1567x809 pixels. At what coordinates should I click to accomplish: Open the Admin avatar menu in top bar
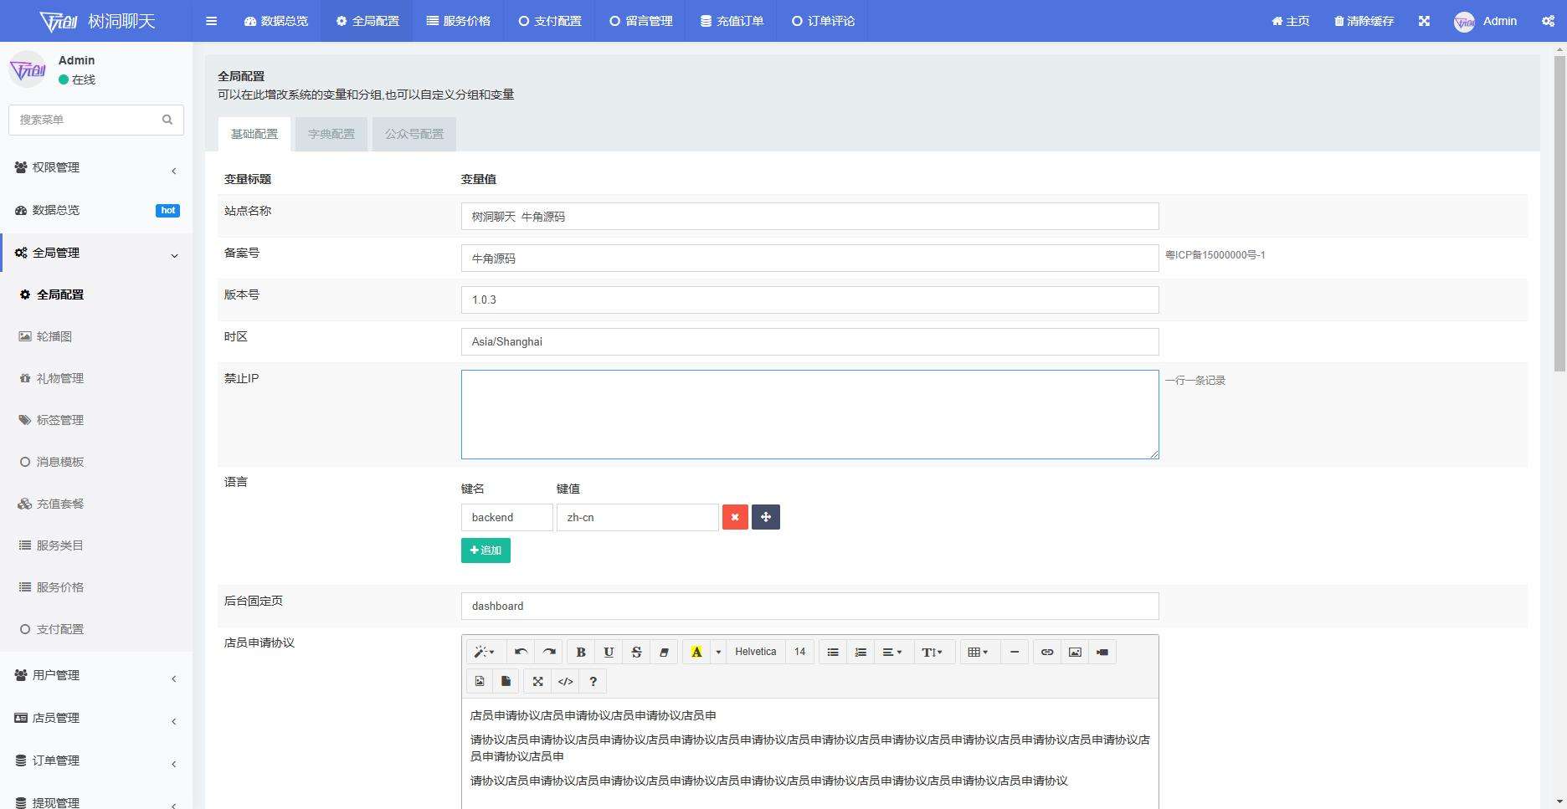(1486, 21)
